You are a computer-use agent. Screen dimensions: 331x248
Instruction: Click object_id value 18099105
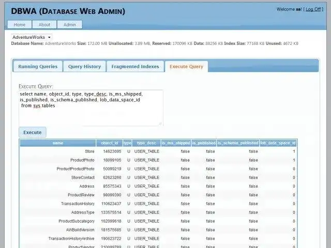pos(112,160)
